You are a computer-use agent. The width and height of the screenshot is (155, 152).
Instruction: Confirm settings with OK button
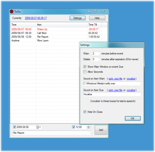coord(133,118)
